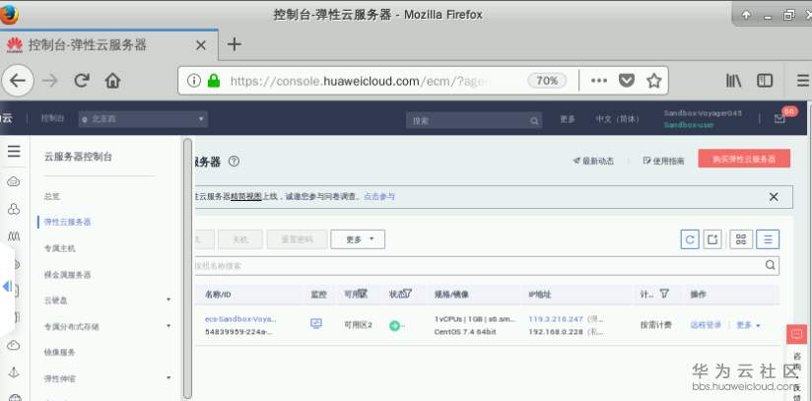Open the 中文(简体) language menu
The width and height of the screenshot is (812, 401).
(617, 118)
